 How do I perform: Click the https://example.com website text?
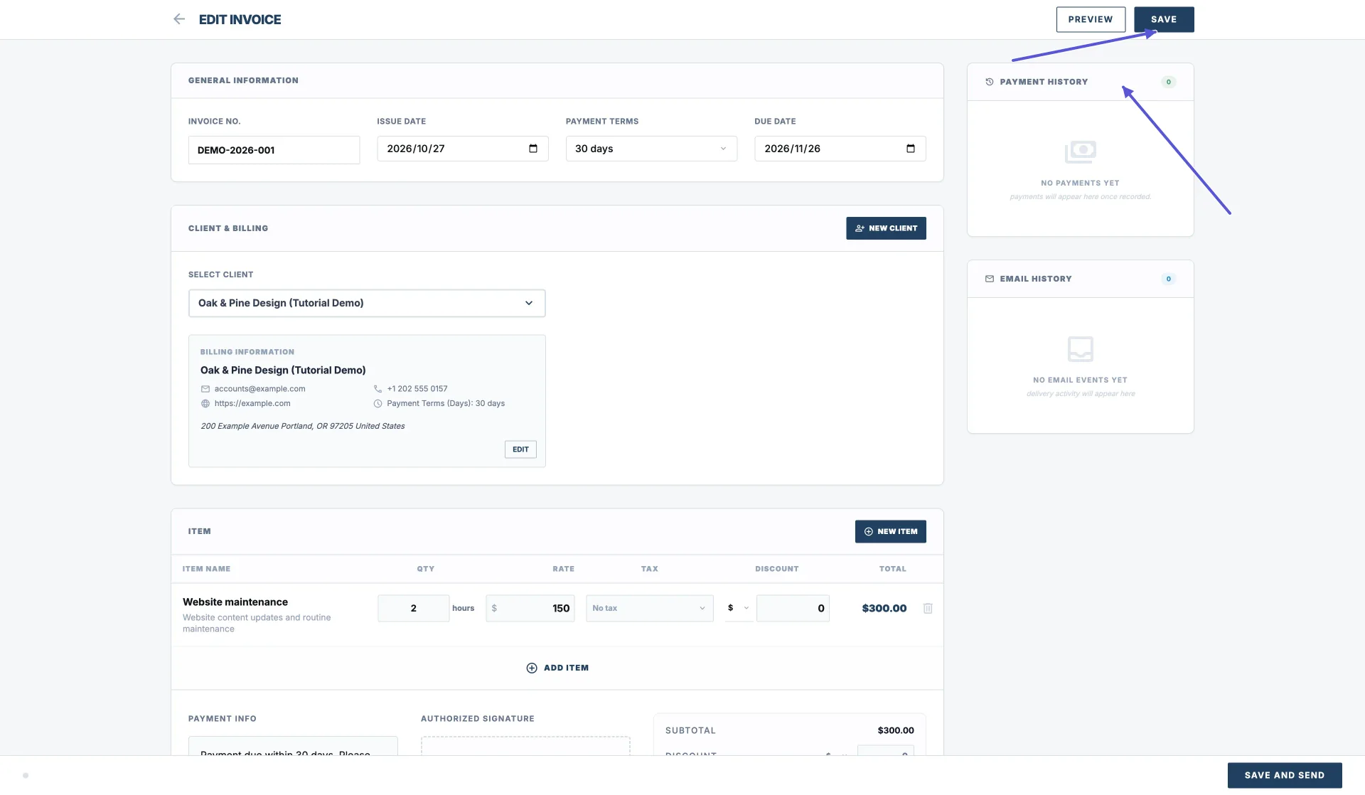coord(252,403)
